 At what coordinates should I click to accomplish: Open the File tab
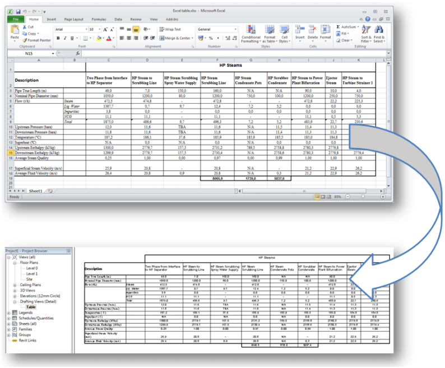[16, 19]
